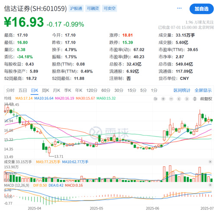Switch to the 1分 interval tab
Screen dimensions: 216x213
pyautogui.click(x=154, y=90)
